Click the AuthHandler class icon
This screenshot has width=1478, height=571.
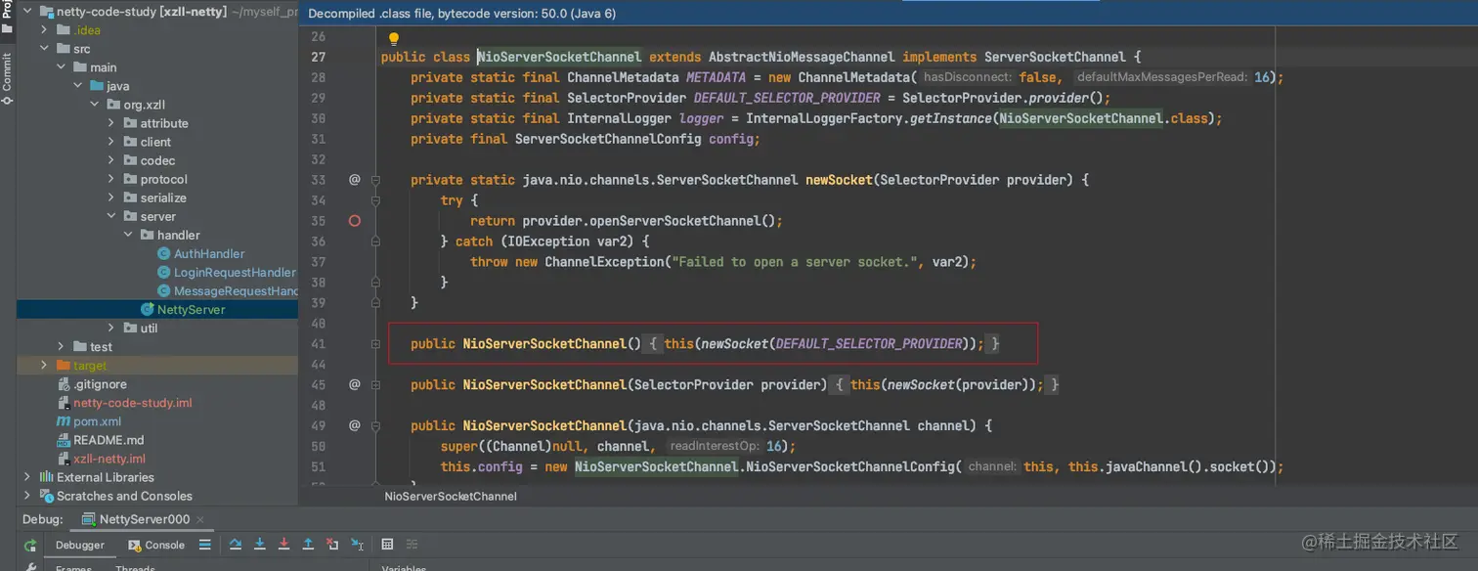click(x=164, y=253)
